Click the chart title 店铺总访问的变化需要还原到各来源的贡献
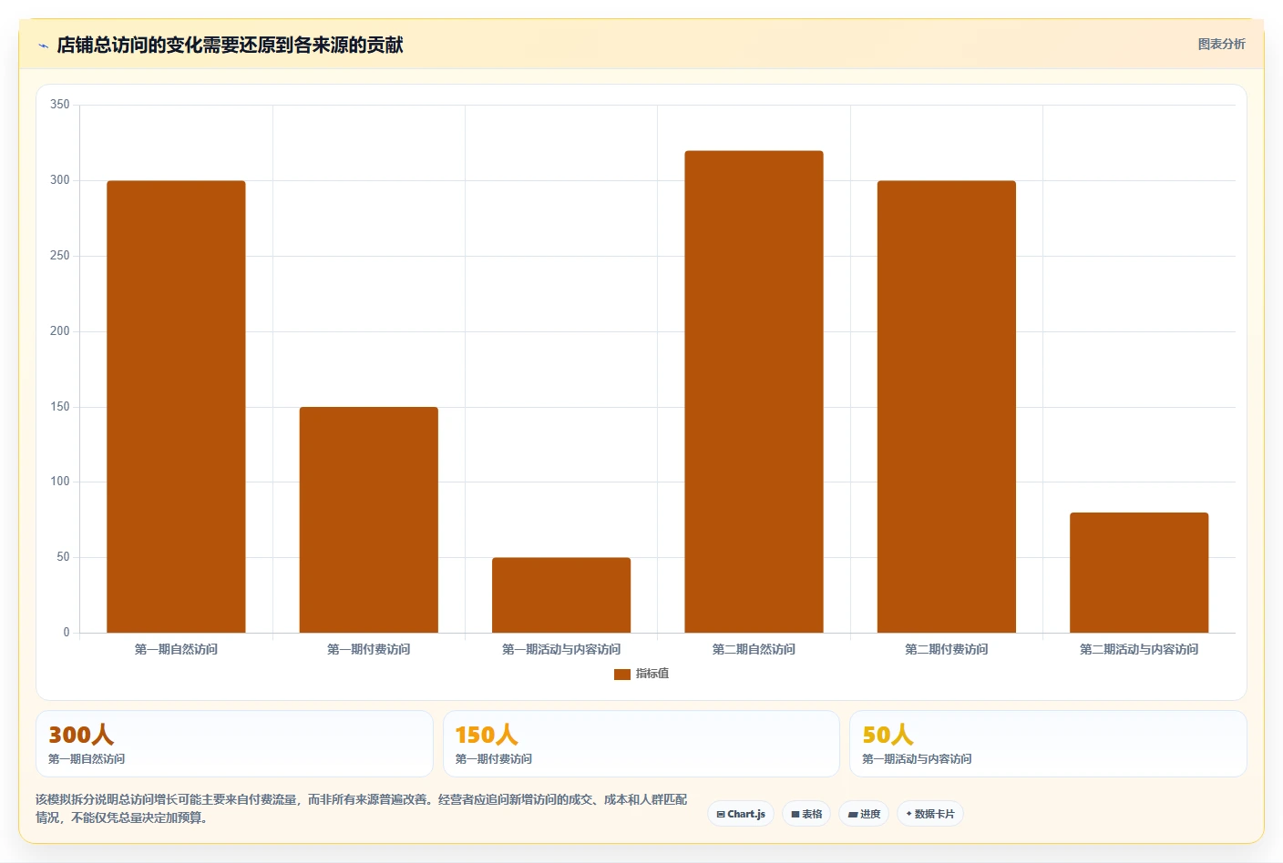This screenshot has width=1283, height=863. tap(230, 45)
